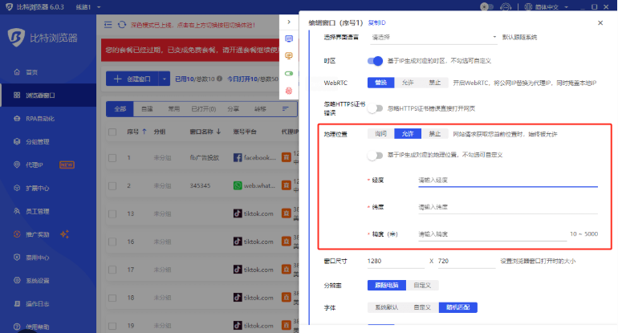Open 选择界面语言 dropdown
This screenshot has width=618, height=333.
coord(433,37)
